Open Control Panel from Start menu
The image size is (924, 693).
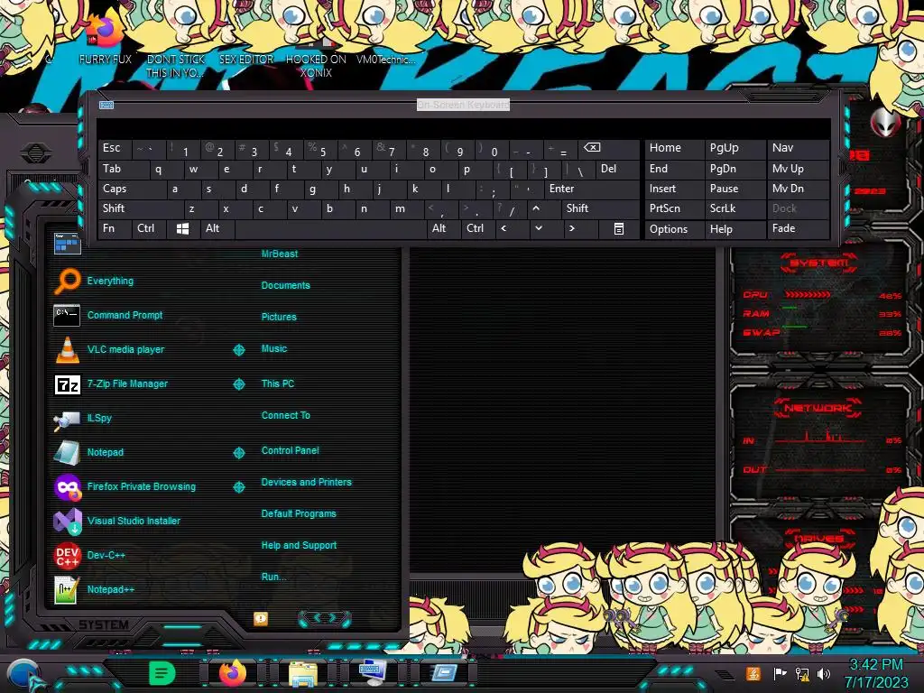coord(290,450)
